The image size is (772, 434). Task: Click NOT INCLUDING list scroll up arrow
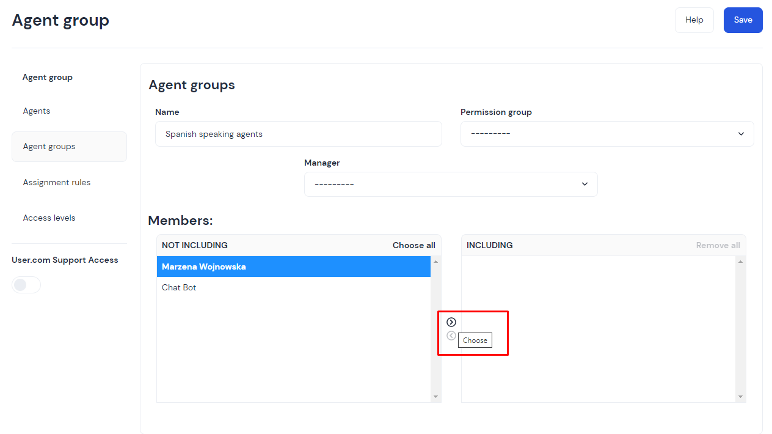tap(435, 262)
